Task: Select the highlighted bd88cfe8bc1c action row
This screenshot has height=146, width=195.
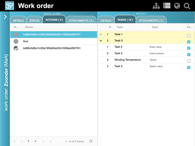Action: click(x=54, y=35)
